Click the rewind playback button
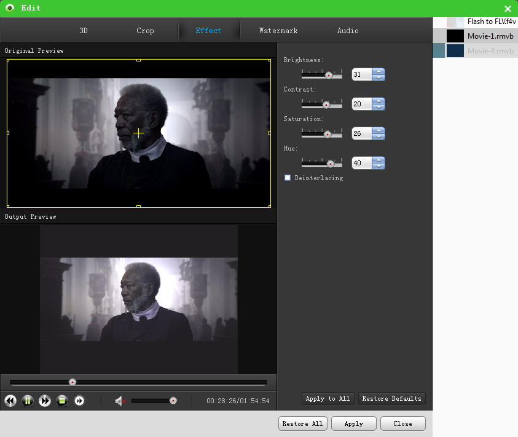518x437 pixels. (x=10, y=401)
